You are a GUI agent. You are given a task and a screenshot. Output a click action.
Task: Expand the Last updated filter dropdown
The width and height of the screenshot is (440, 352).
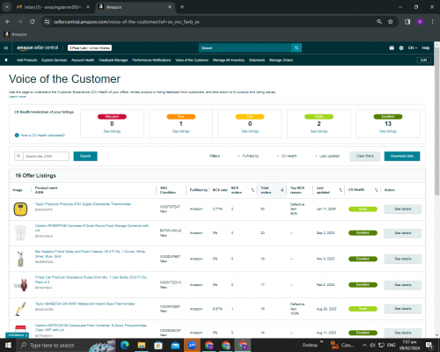(x=327, y=156)
